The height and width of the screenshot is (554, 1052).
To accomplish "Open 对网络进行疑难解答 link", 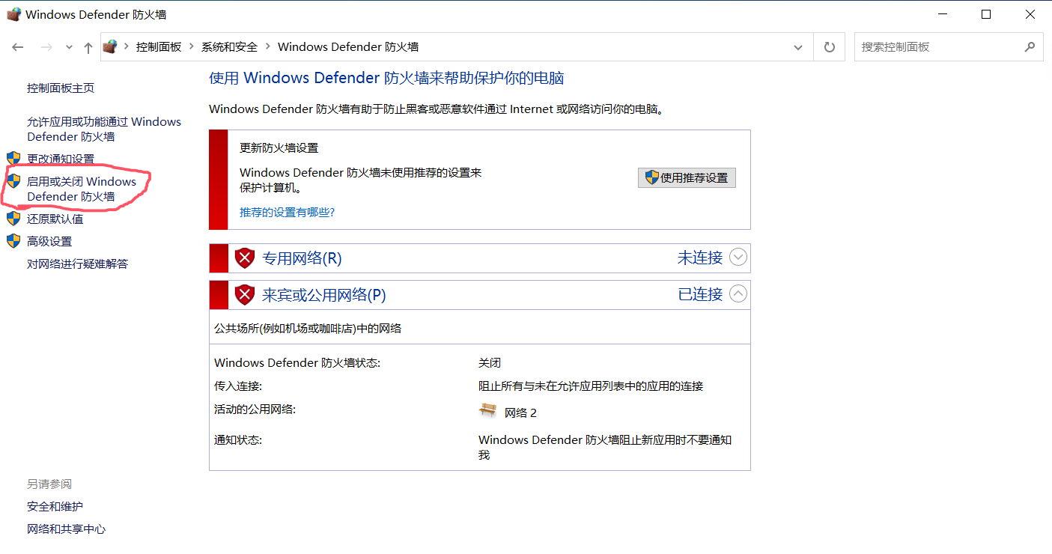I will (78, 264).
